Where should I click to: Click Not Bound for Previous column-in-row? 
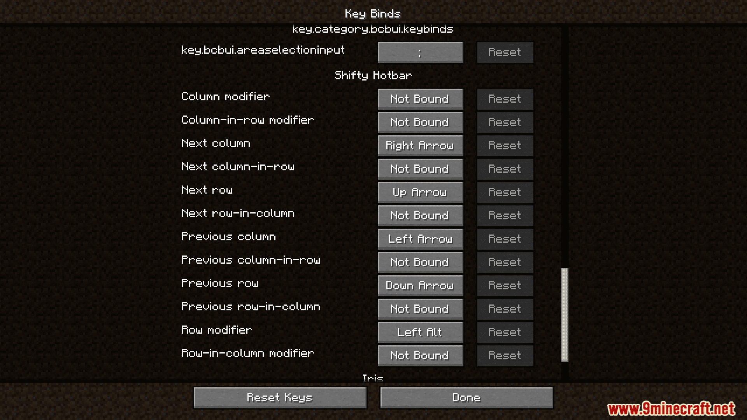420,262
